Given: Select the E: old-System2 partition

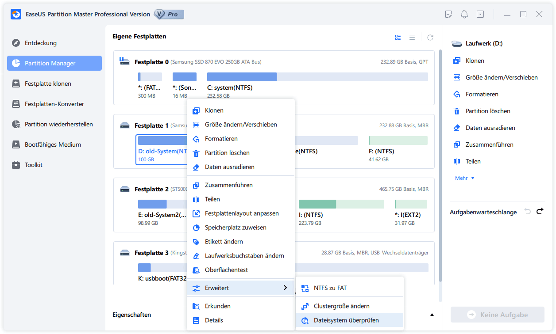Looking at the screenshot, I should (162, 213).
